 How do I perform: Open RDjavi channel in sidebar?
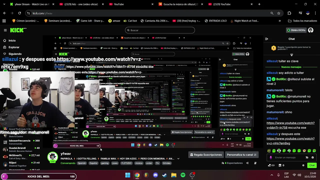click(x=21, y=164)
